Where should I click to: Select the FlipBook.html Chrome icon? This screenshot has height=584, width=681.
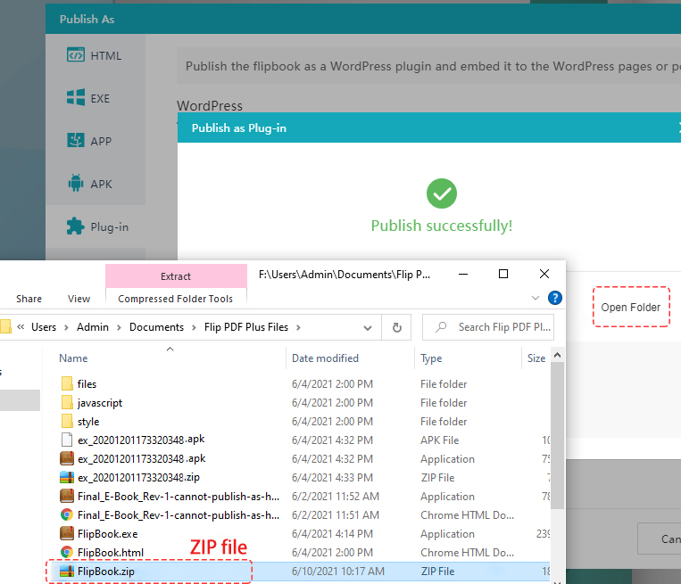click(67, 552)
